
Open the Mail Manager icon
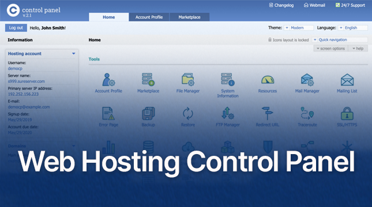[x=307, y=79]
